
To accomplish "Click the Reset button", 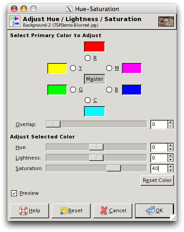I will tap(71, 210).
